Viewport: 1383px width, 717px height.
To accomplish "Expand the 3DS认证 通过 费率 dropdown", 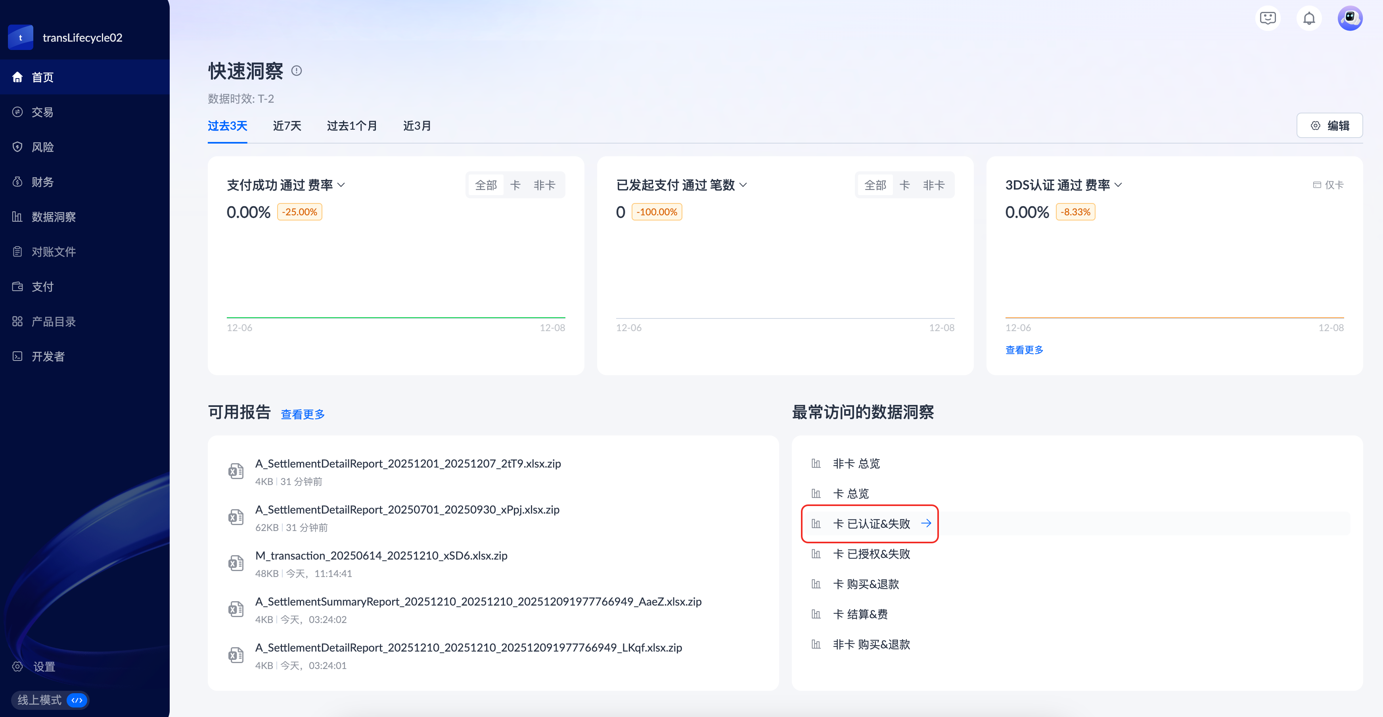I will pos(1118,185).
